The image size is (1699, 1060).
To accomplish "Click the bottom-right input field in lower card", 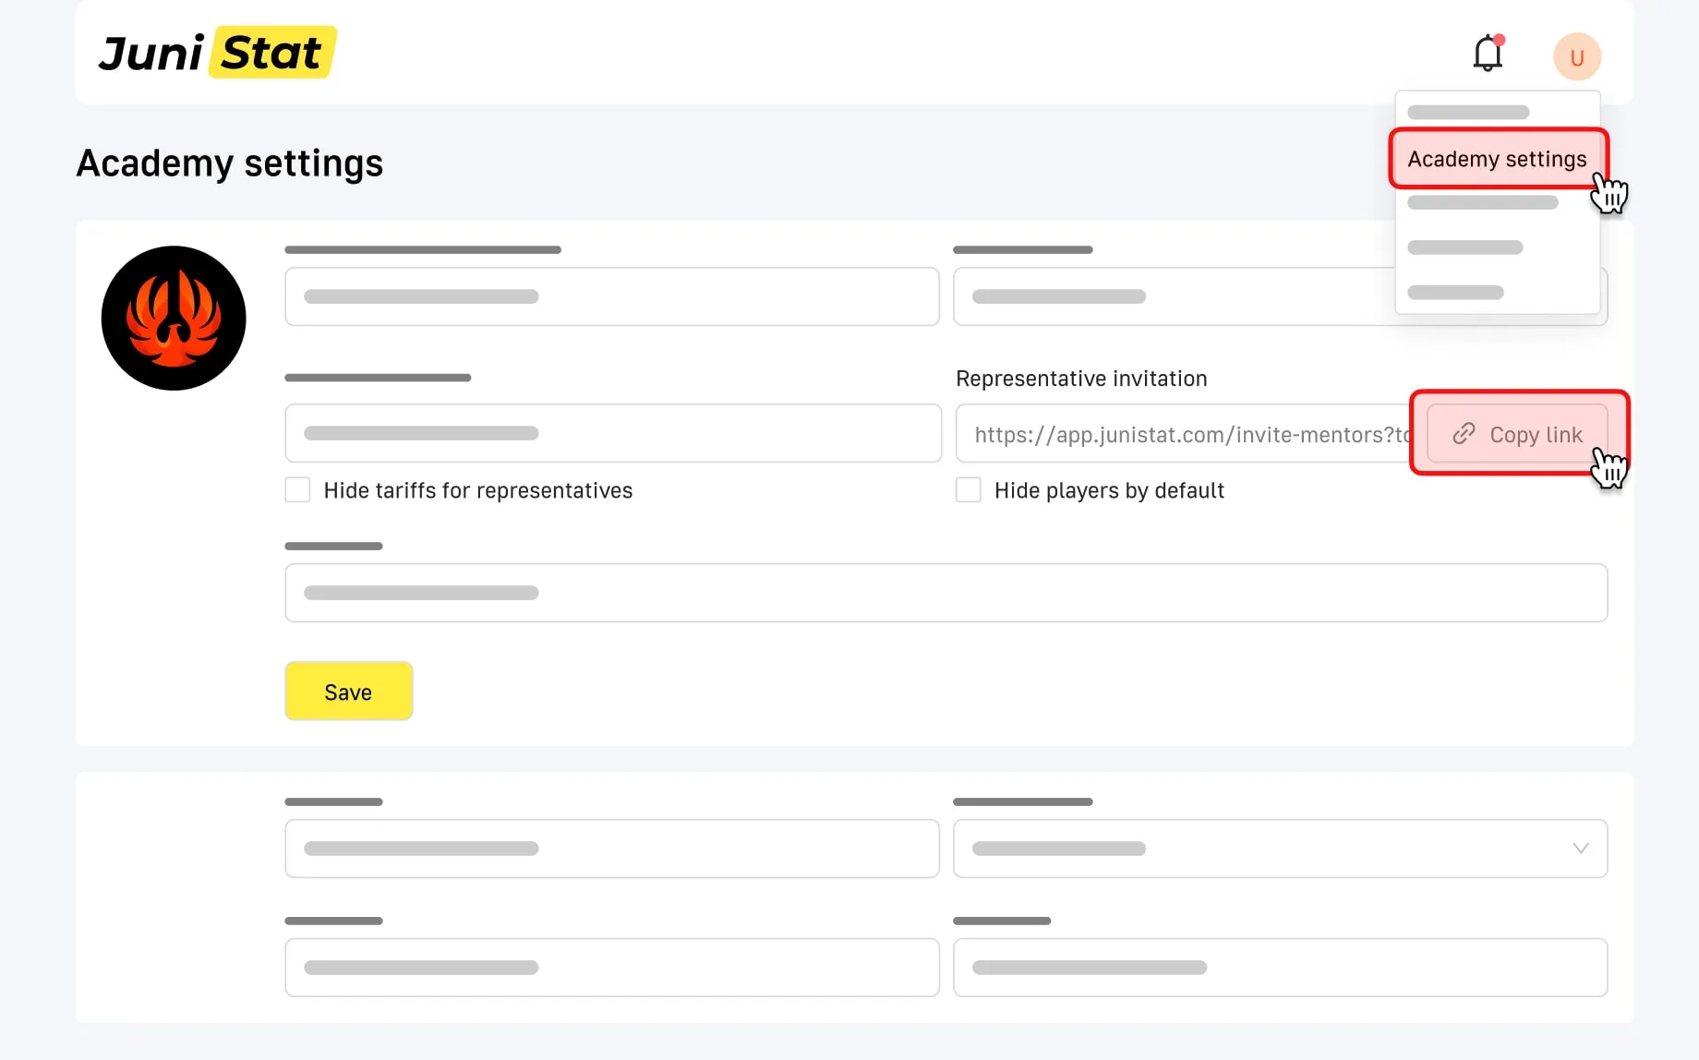I will [x=1279, y=968].
